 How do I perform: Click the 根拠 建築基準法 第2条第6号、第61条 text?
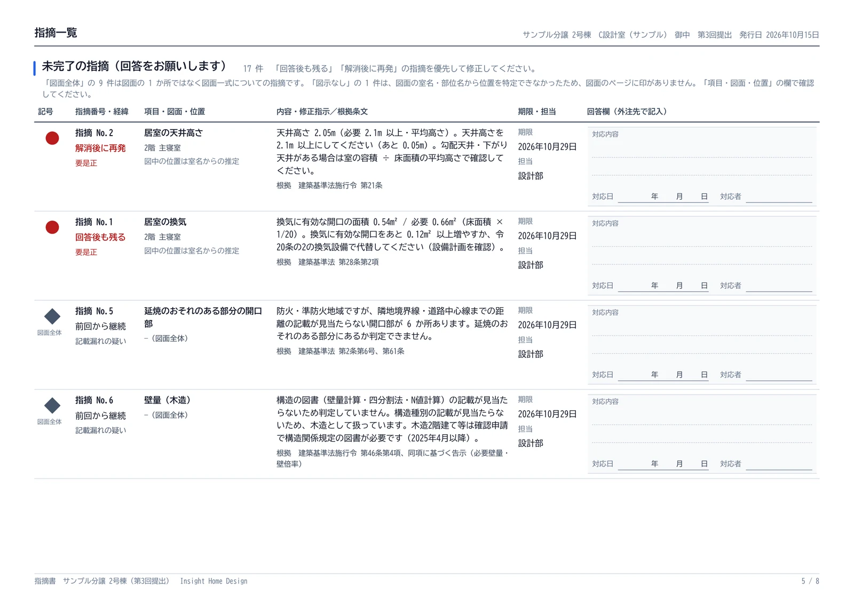point(341,351)
